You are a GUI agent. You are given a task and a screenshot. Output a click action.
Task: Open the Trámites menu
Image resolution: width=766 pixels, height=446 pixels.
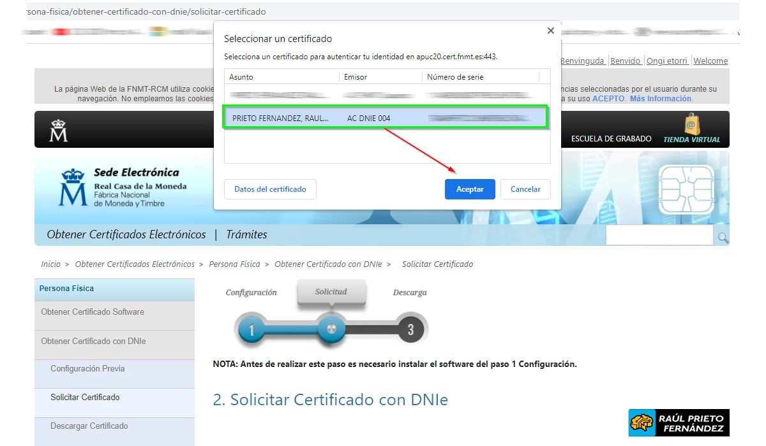246,234
